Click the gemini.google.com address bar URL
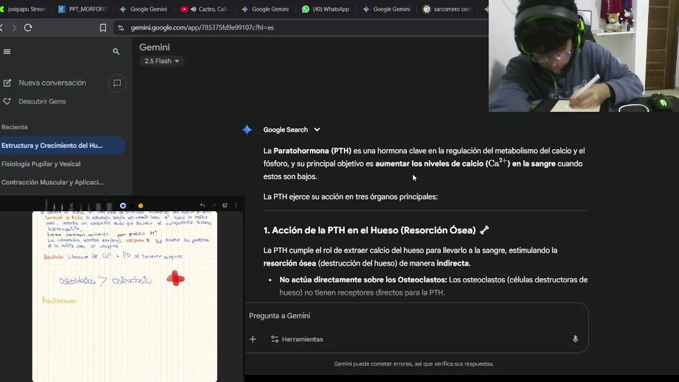 202,28
